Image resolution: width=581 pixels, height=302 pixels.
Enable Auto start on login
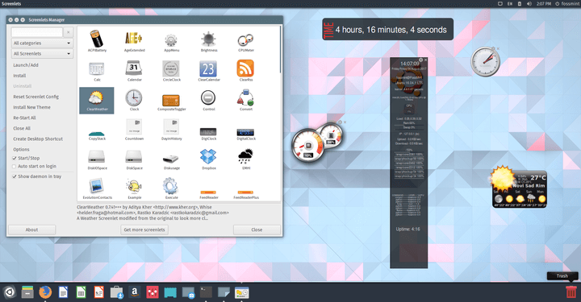(x=14, y=167)
